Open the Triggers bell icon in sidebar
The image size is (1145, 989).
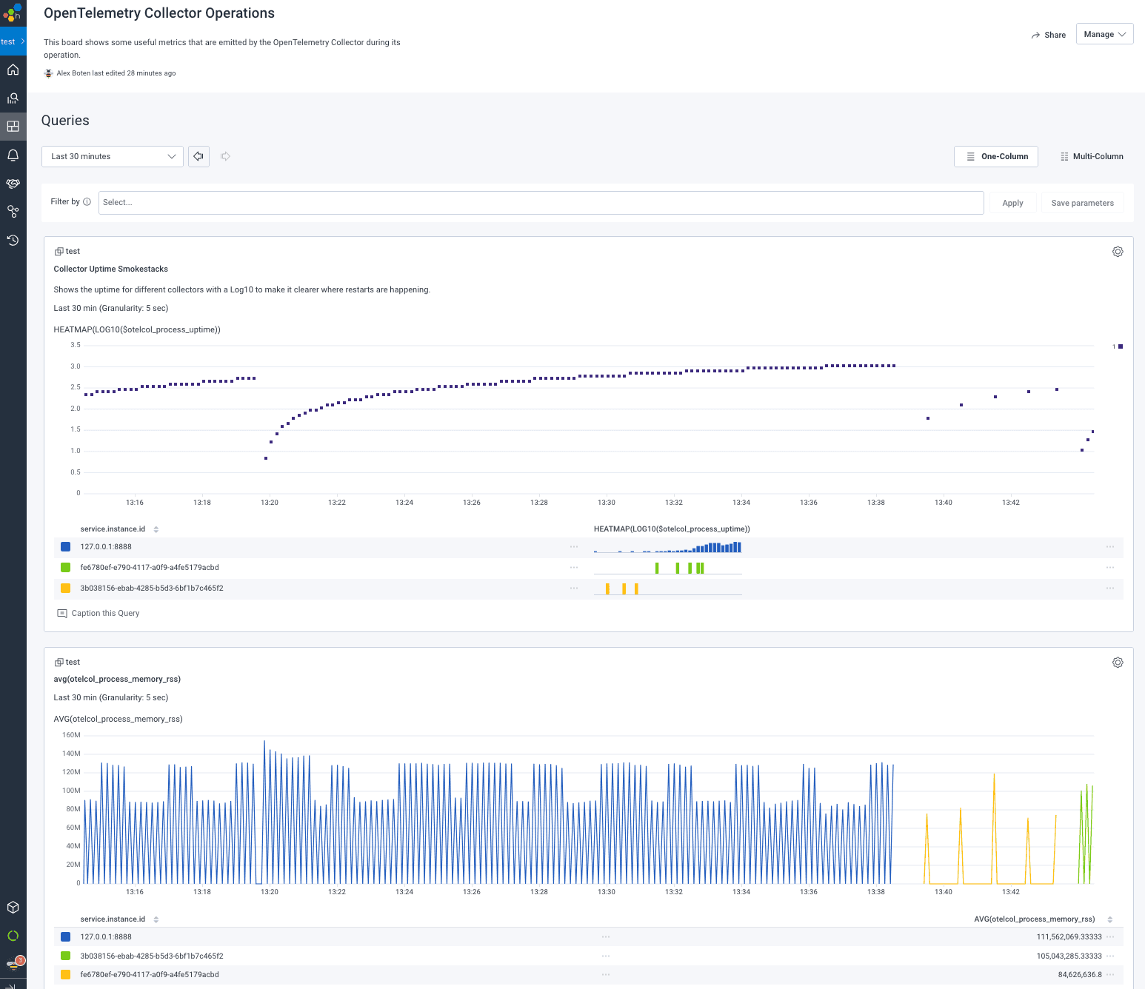click(13, 155)
